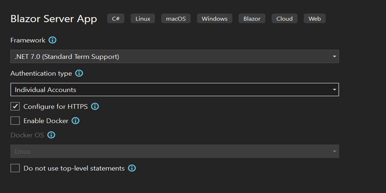
Task: Click the C# tag
Action: [116, 19]
